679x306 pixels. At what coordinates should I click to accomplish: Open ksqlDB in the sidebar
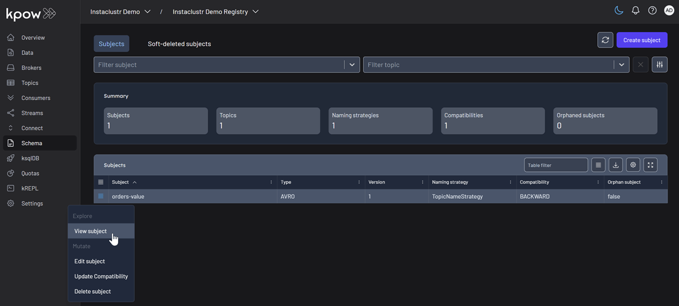tap(30, 159)
